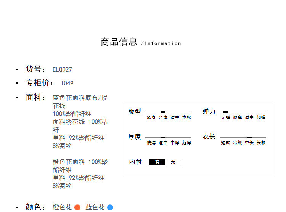Select 超厚 on the 厚度 scale
This screenshot has width=286, height=212.
point(186,143)
